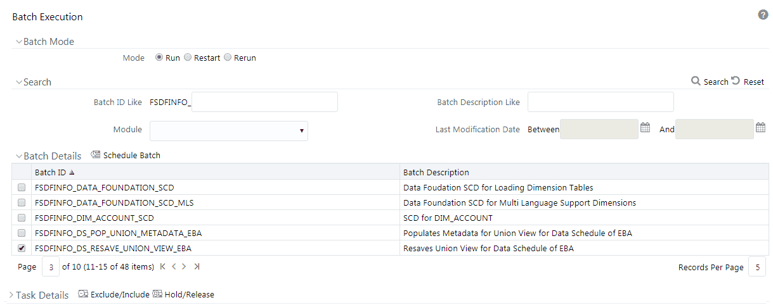Open calendar for And date field
The image size is (773, 305).
pos(761,127)
